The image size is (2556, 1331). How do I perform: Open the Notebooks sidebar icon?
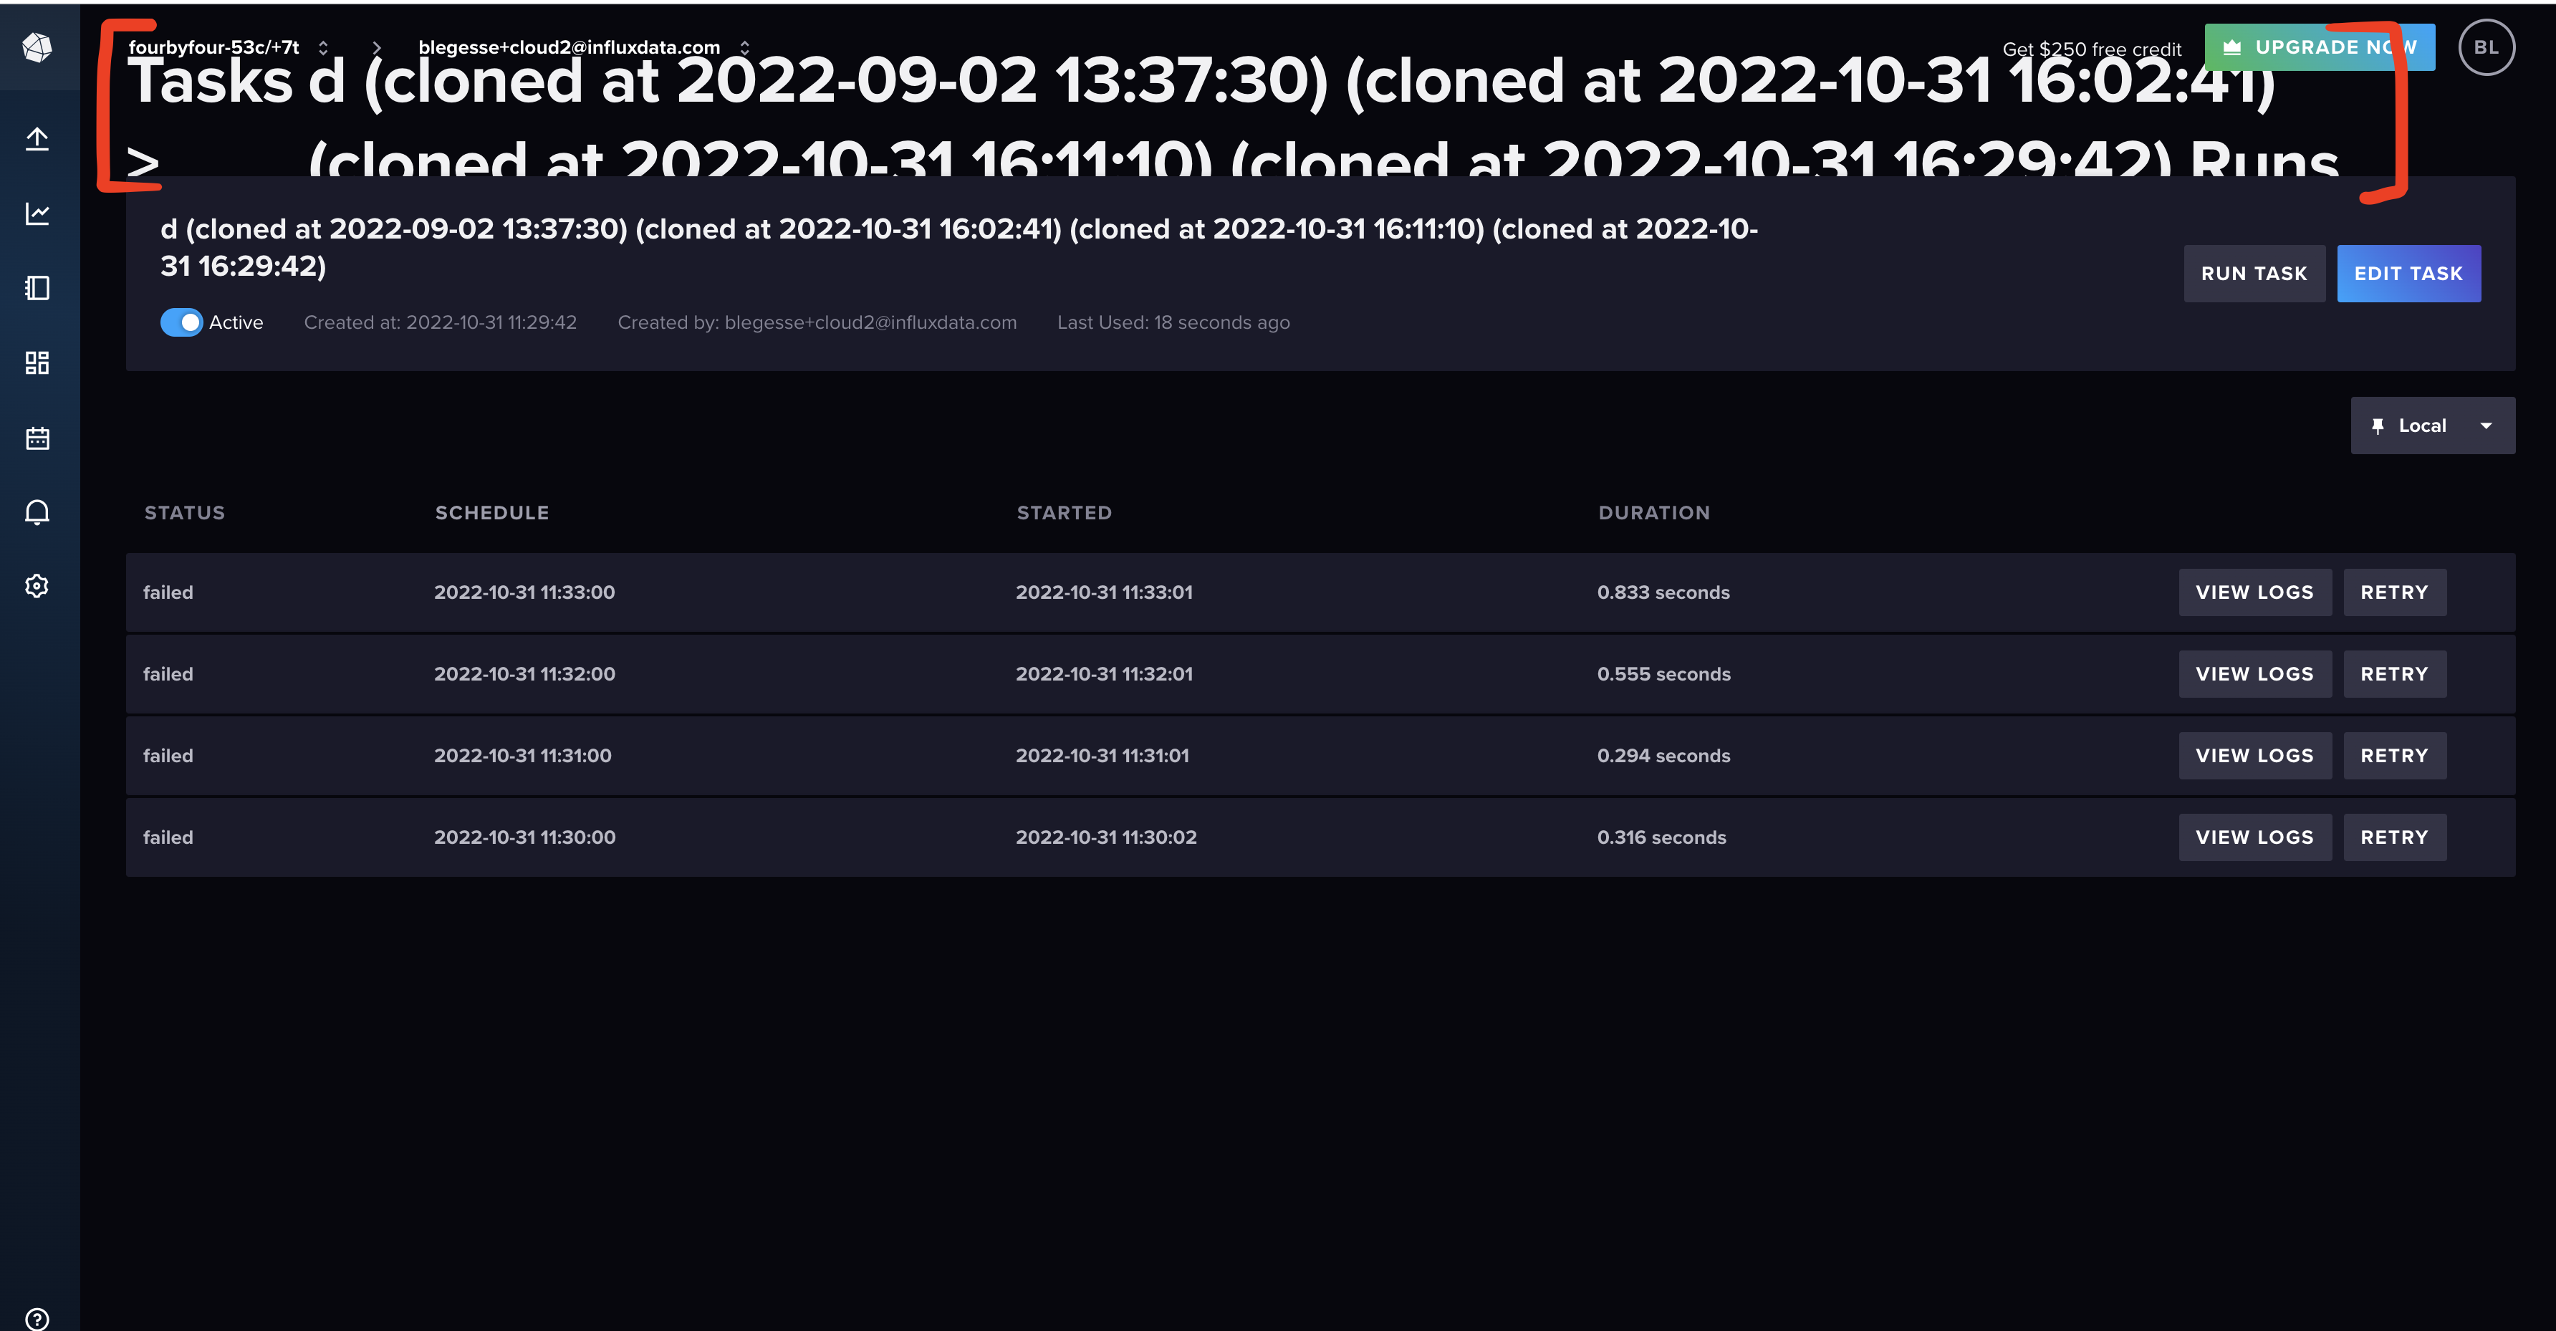click(x=38, y=288)
